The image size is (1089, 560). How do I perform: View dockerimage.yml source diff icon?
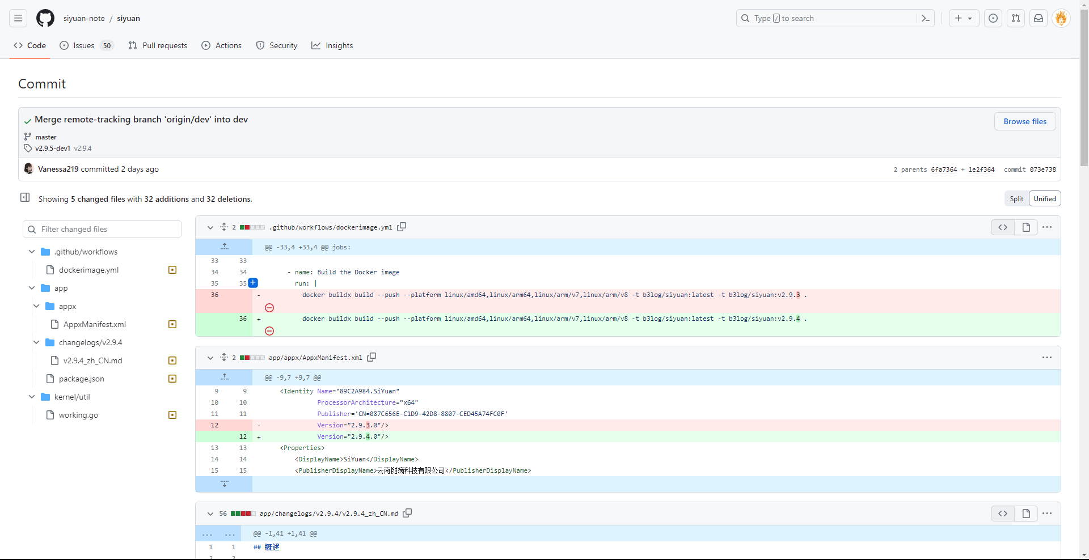coord(1003,227)
